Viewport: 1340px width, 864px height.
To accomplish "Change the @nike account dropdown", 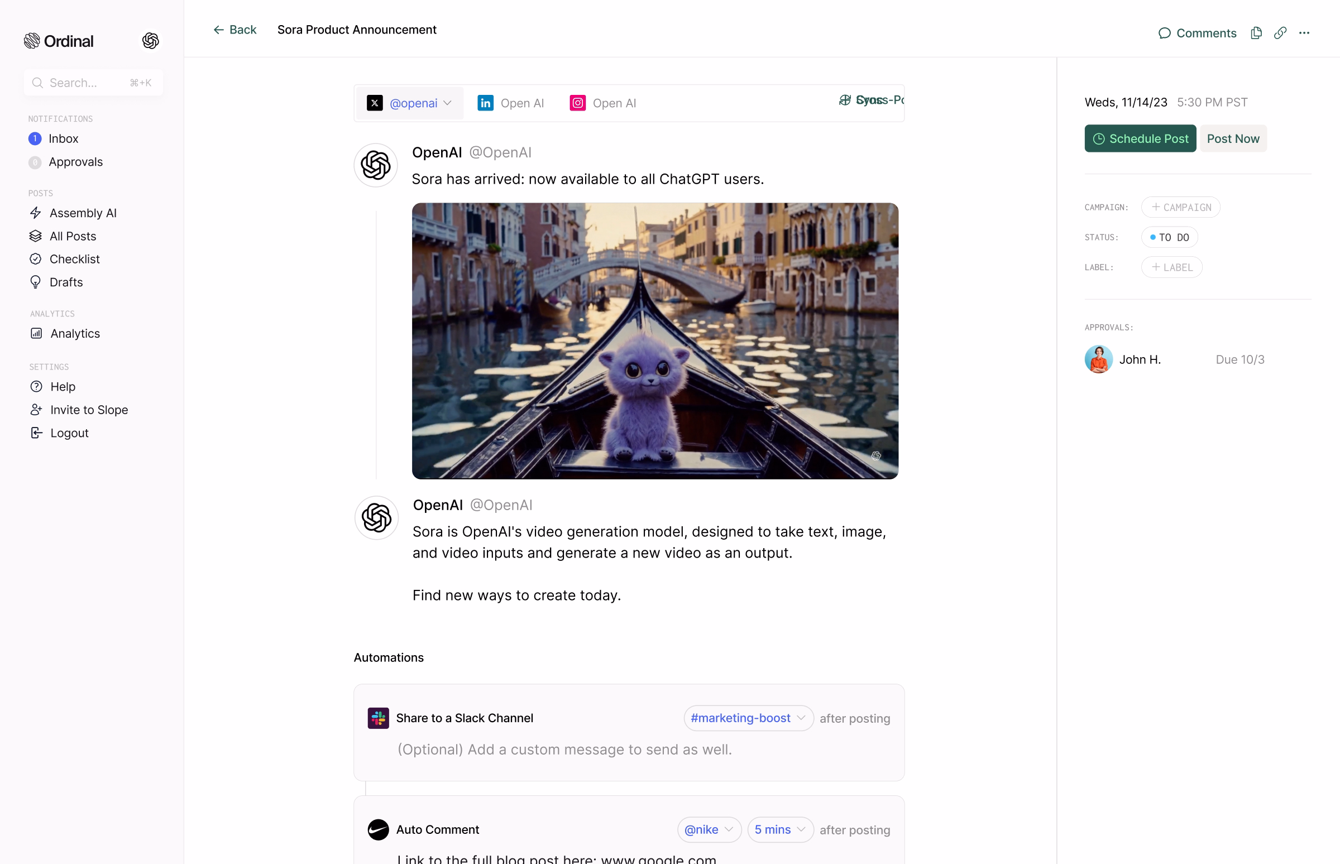I will (709, 830).
